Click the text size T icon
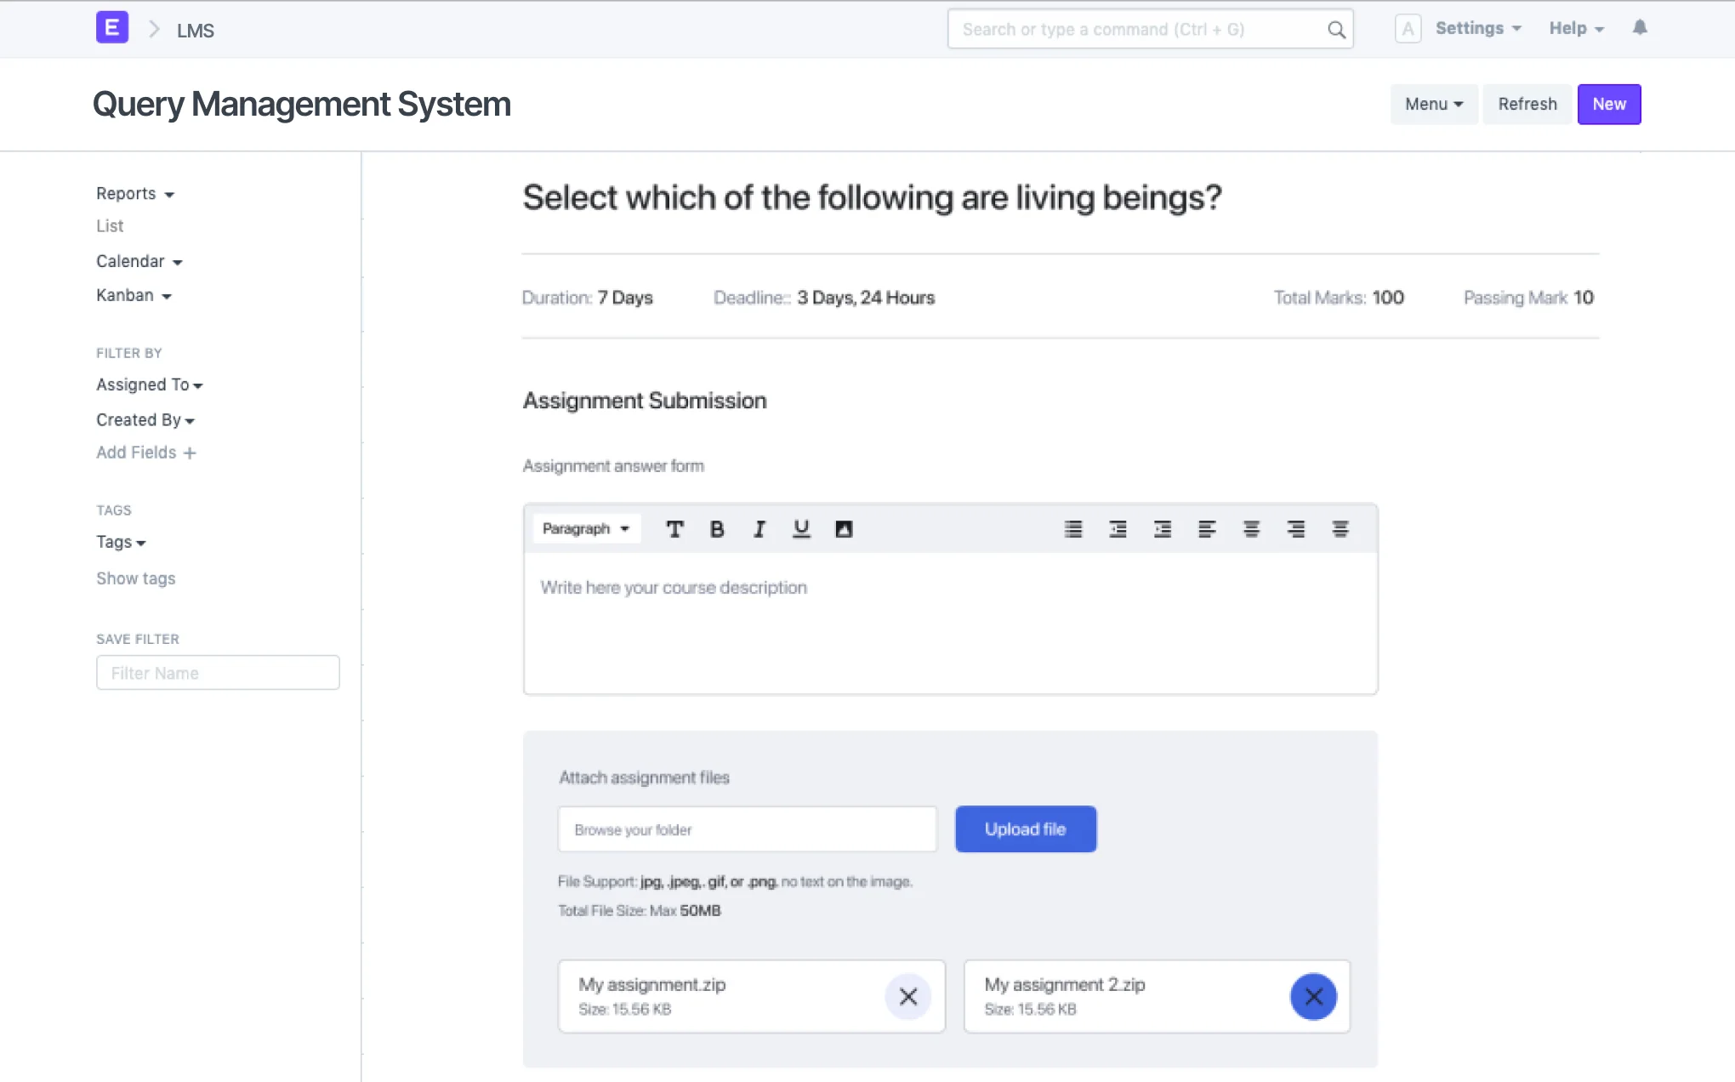This screenshot has height=1082, width=1735. pyautogui.click(x=674, y=529)
